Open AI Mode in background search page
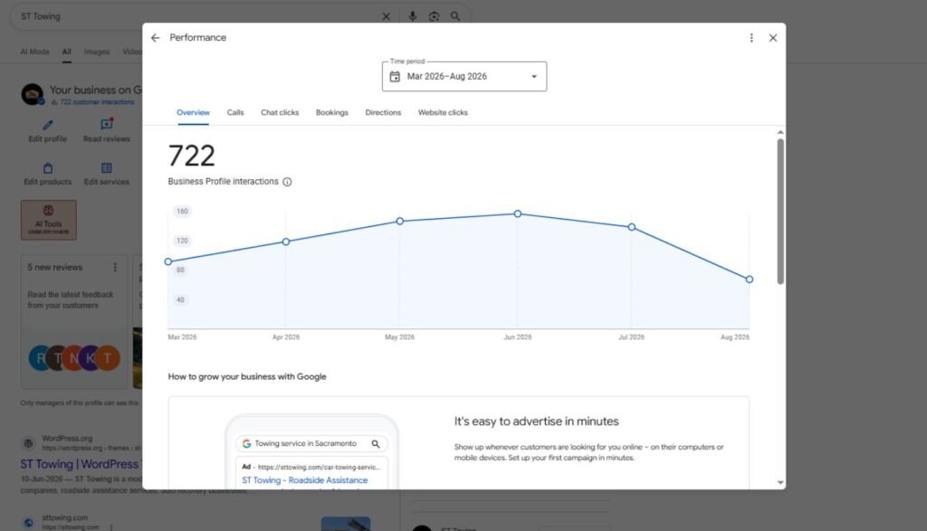The image size is (927, 531). coord(35,52)
